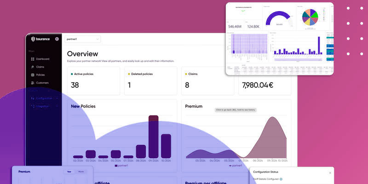Expand the Integration sidebar section
368x184 pixels.
(57, 106)
